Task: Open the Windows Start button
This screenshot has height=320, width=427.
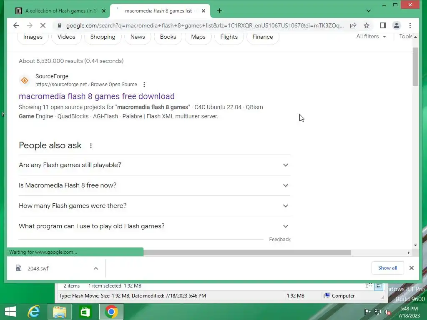Action: pyautogui.click(x=10, y=312)
